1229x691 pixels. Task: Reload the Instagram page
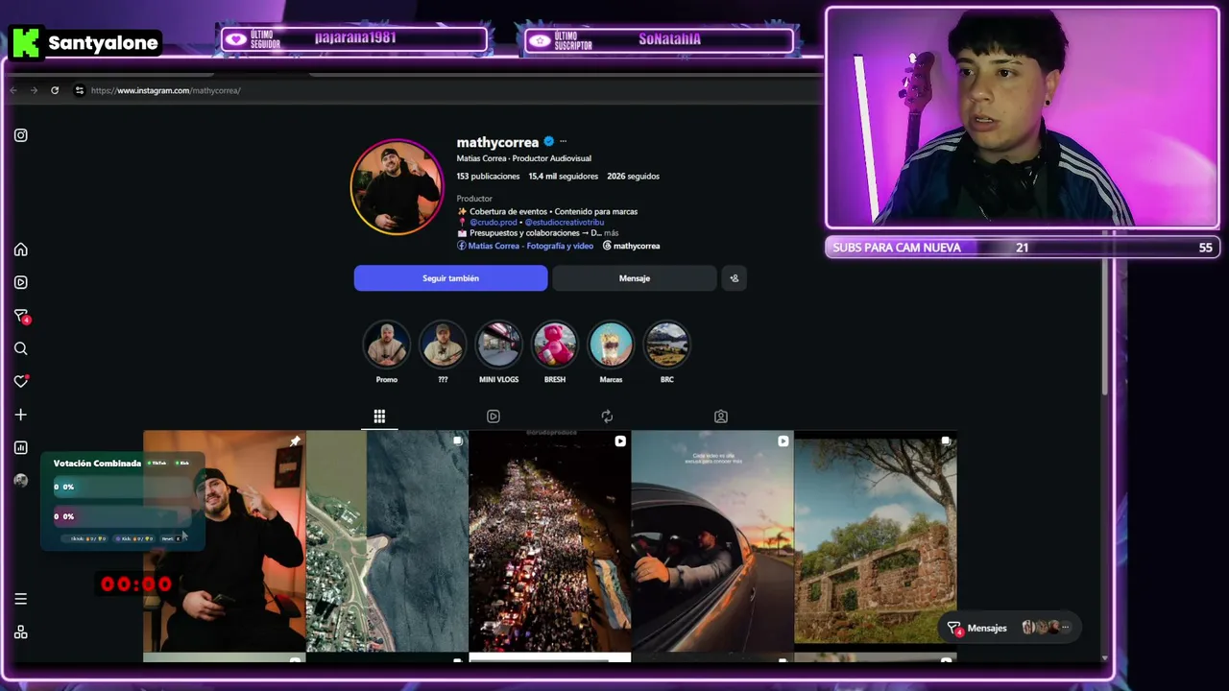pos(55,90)
